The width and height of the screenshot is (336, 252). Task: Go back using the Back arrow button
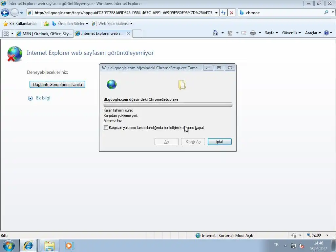(x=5, y=13)
